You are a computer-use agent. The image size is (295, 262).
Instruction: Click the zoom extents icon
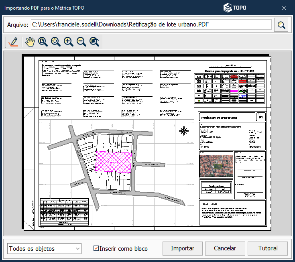pos(56,42)
